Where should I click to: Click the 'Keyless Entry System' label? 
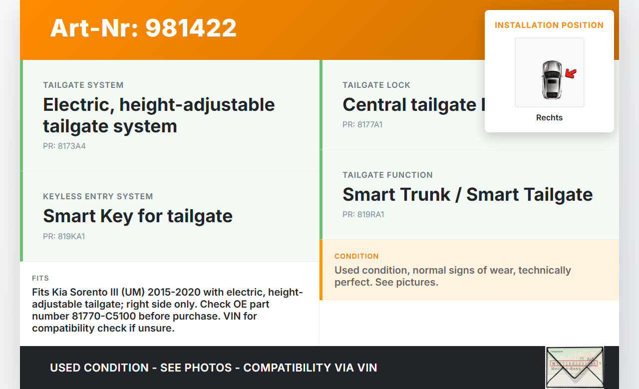(98, 197)
